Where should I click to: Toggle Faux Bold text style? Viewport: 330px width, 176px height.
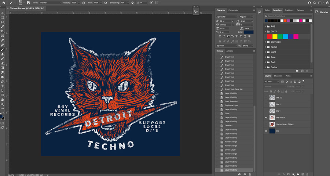[x=220, y=37]
